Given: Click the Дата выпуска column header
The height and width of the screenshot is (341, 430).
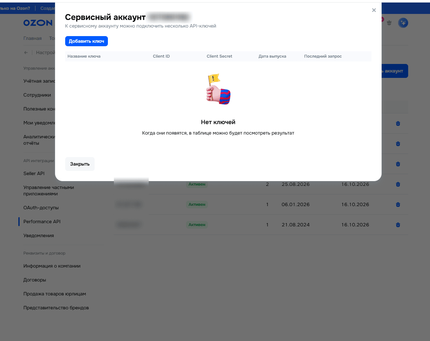Looking at the screenshot, I should pos(272,56).
